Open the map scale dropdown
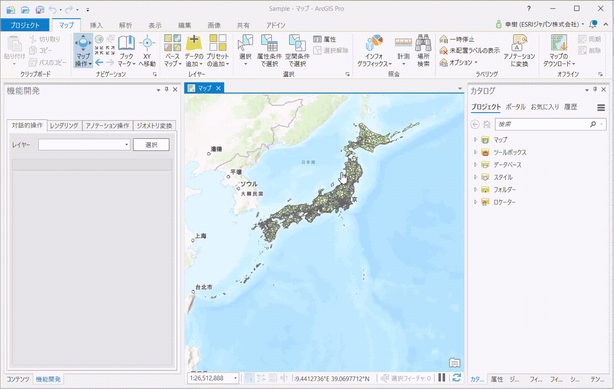 tap(235, 378)
